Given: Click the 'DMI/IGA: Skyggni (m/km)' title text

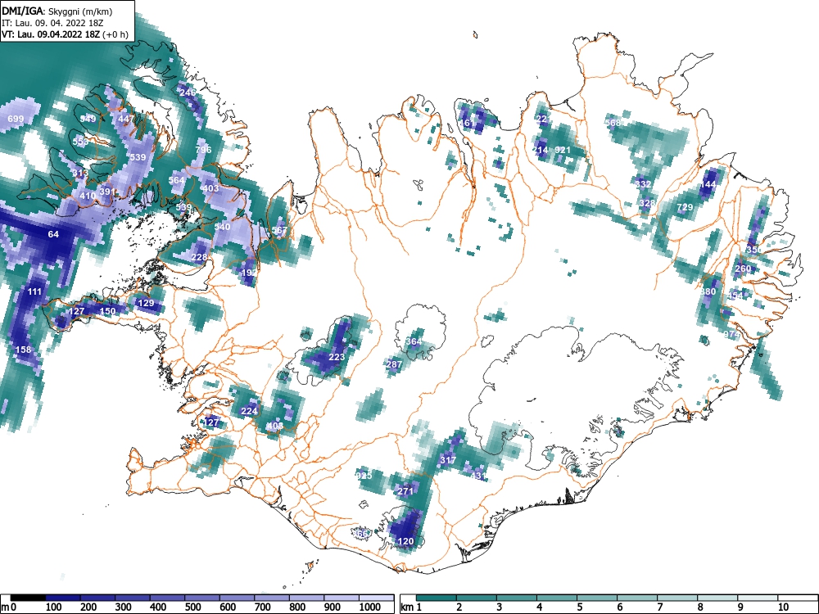Looking at the screenshot, I should tap(57, 11).
